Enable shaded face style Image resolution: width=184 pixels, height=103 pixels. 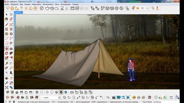[56, 92]
